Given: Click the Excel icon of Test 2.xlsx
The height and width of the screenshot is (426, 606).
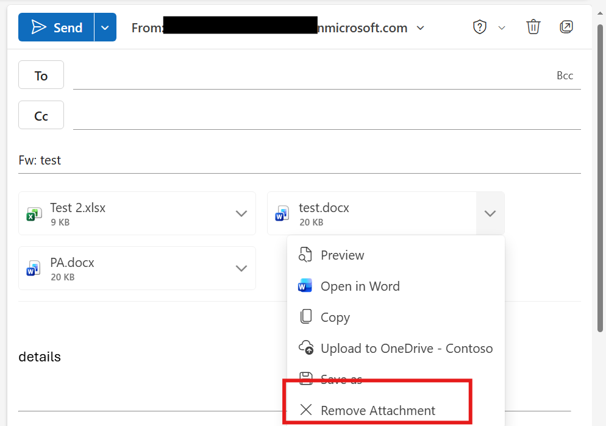Looking at the screenshot, I should [x=34, y=214].
